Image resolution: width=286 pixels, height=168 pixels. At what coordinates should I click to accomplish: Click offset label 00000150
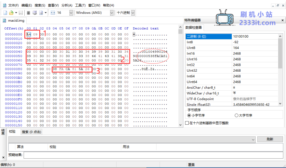[x=14, y=125]
